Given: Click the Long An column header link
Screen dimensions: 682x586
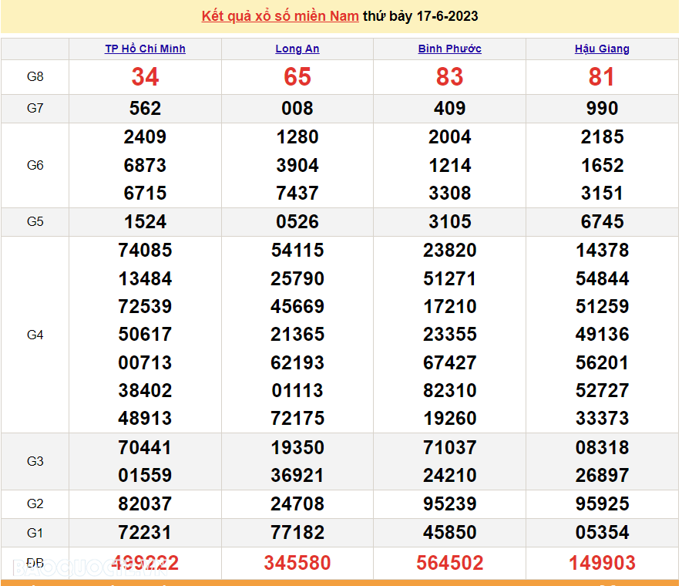Looking at the screenshot, I should tap(297, 49).
